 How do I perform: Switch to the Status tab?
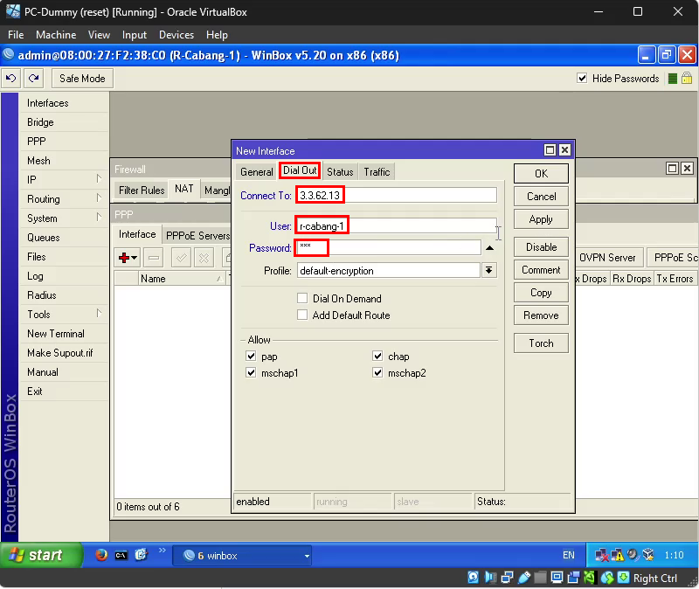click(x=340, y=172)
